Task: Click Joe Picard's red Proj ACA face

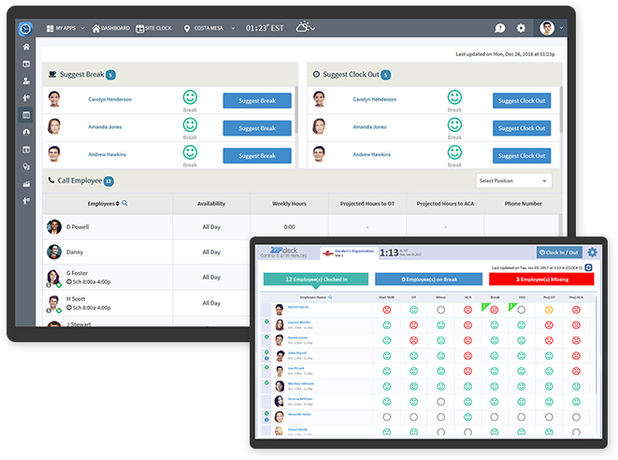Action: [x=576, y=371]
